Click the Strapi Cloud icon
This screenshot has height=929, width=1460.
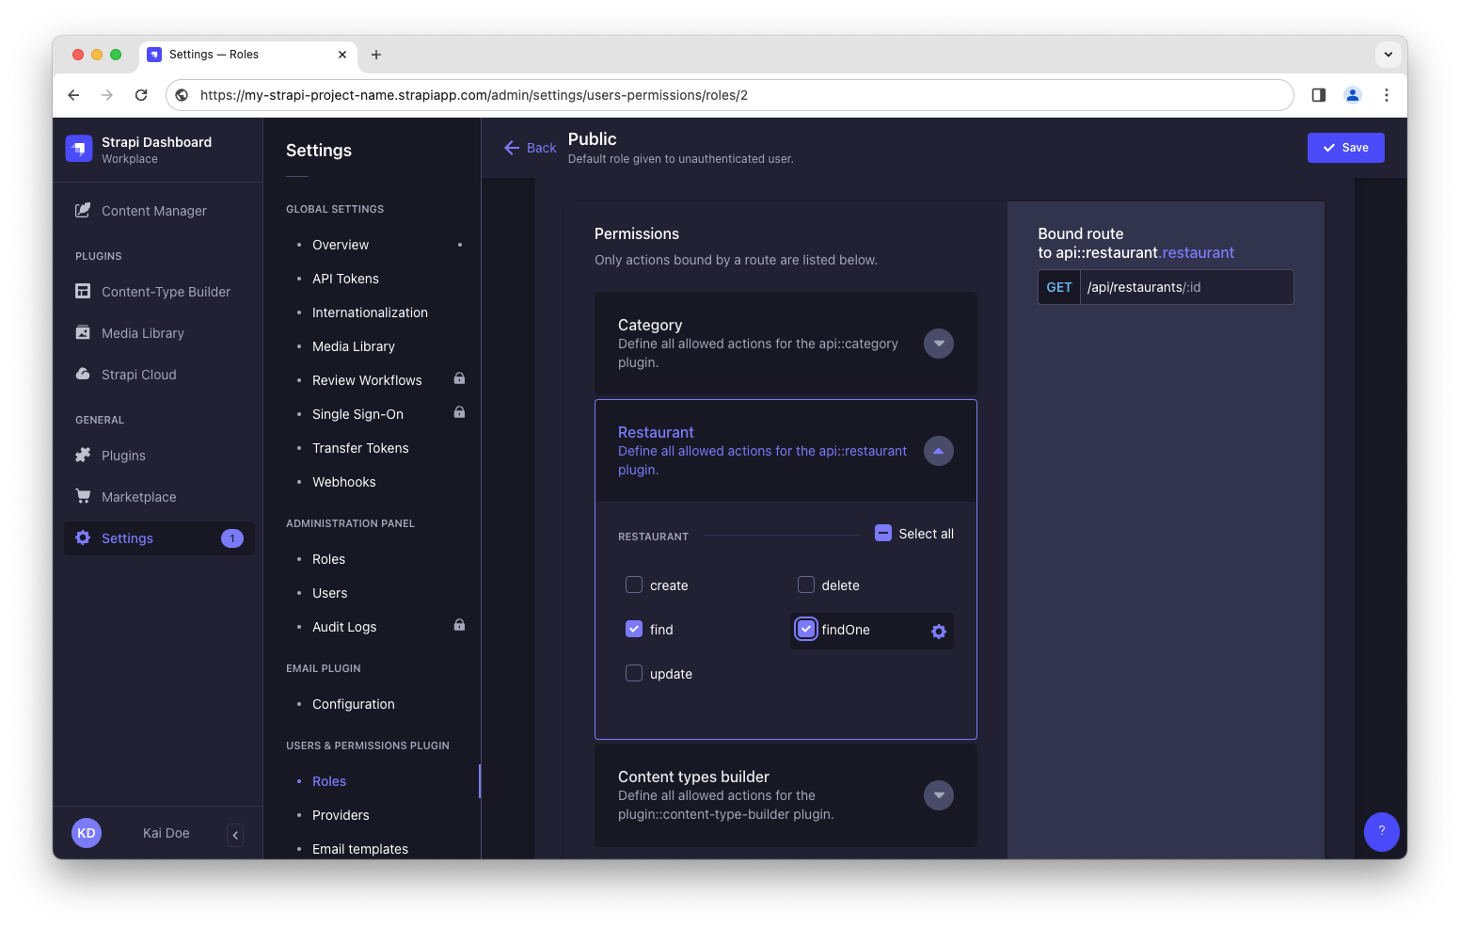84,374
